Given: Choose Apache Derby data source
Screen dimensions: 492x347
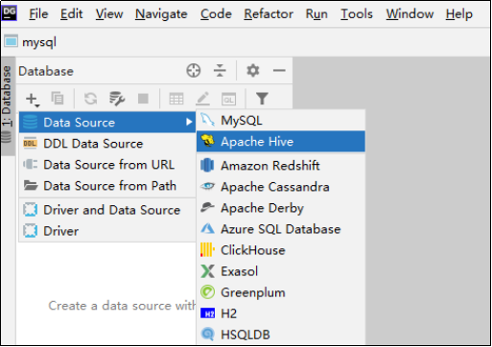Looking at the screenshot, I should (x=281, y=208).
